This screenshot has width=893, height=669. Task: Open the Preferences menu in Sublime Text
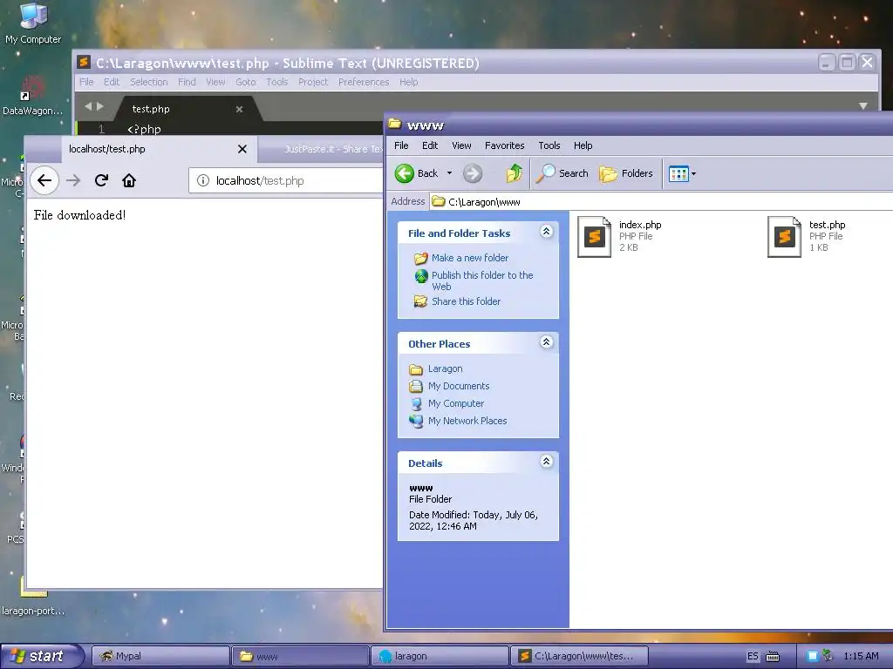click(x=364, y=82)
